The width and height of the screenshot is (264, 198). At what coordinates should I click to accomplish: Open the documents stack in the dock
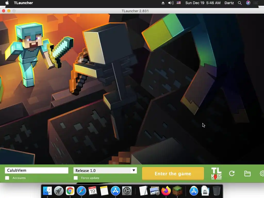205,191
